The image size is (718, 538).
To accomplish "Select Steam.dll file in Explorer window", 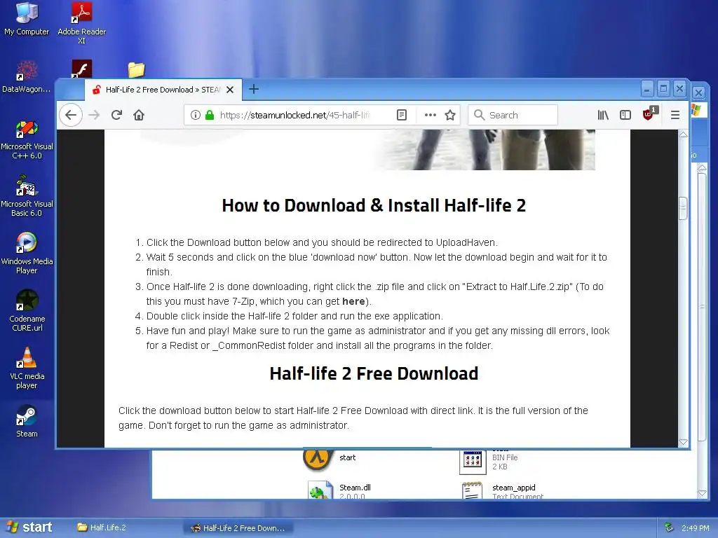I will coord(340,490).
